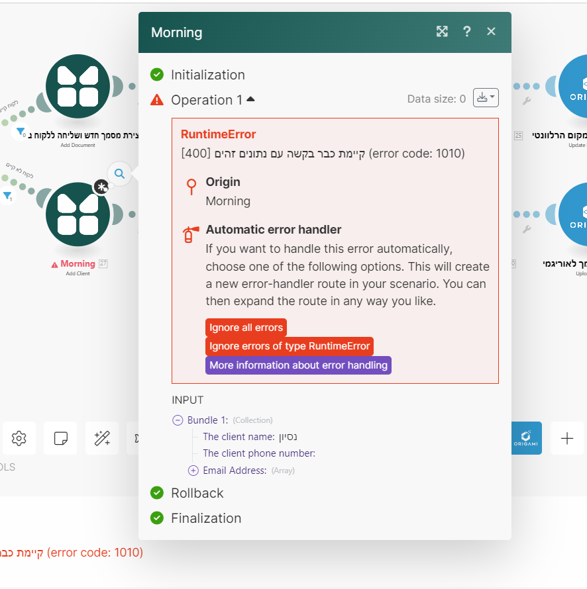This screenshot has height=589, width=587.
Task: Click the RuntimeError heading
Action: click(x=218, y=134)
